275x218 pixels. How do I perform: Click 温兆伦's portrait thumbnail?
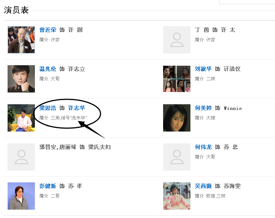(21, 79)
